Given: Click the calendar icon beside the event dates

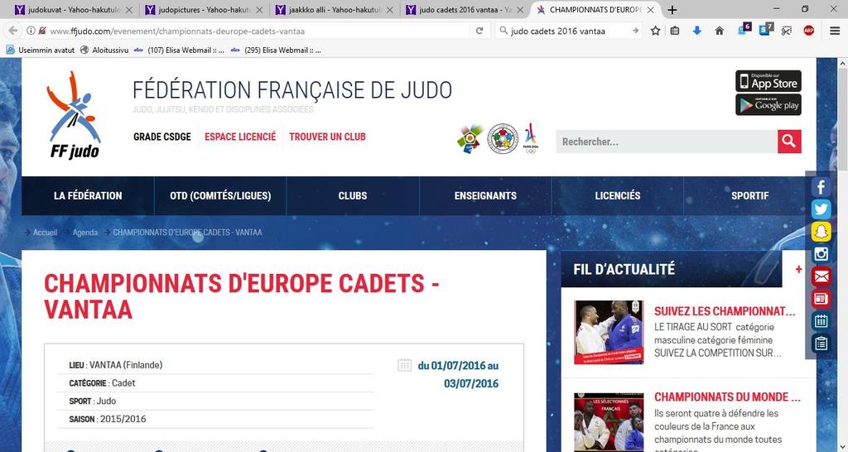Looking at the screenshot, I should coord(404,365).
